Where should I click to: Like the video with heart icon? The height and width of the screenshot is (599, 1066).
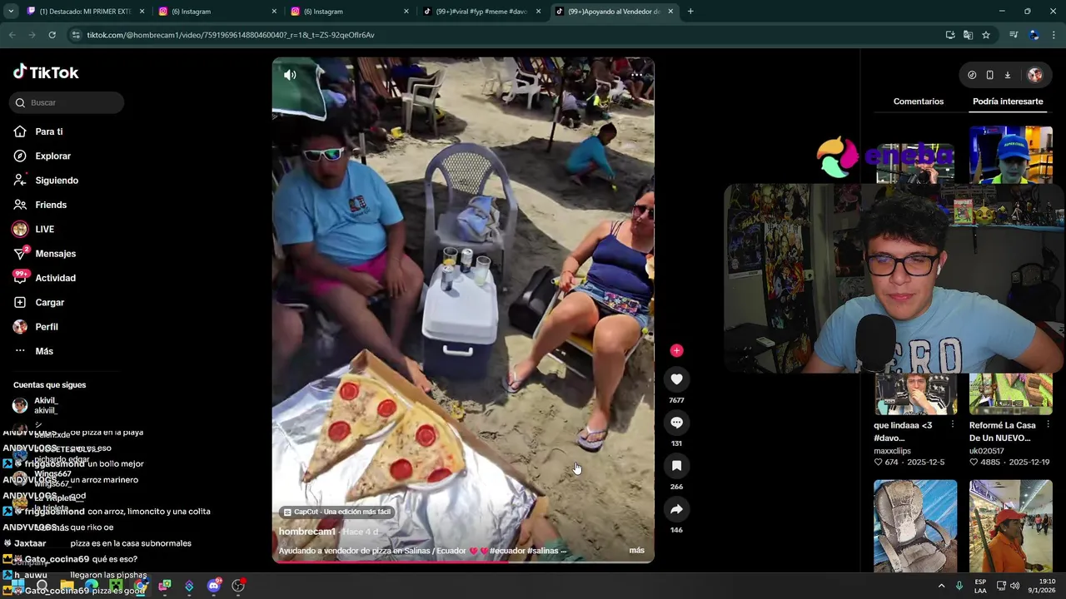676,379
